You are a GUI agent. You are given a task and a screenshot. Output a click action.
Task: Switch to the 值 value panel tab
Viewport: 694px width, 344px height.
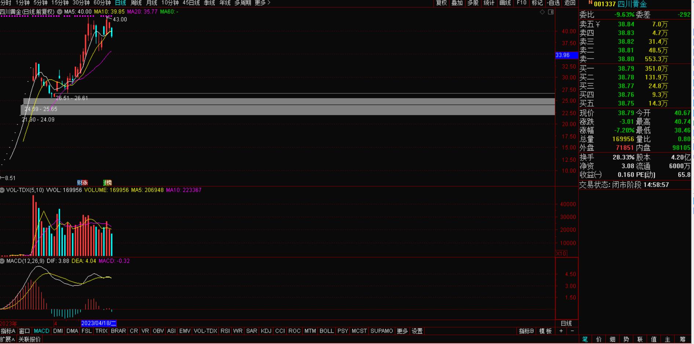point(654,339)
